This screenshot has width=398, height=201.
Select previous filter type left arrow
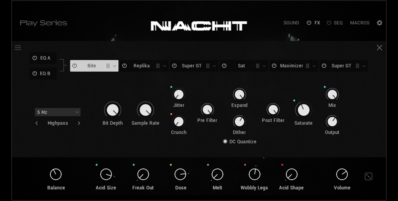tap(37, 123)
